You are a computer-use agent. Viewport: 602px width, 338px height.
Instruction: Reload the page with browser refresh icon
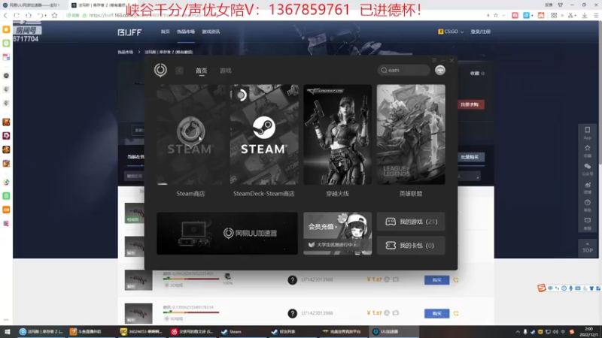[17, 15]
